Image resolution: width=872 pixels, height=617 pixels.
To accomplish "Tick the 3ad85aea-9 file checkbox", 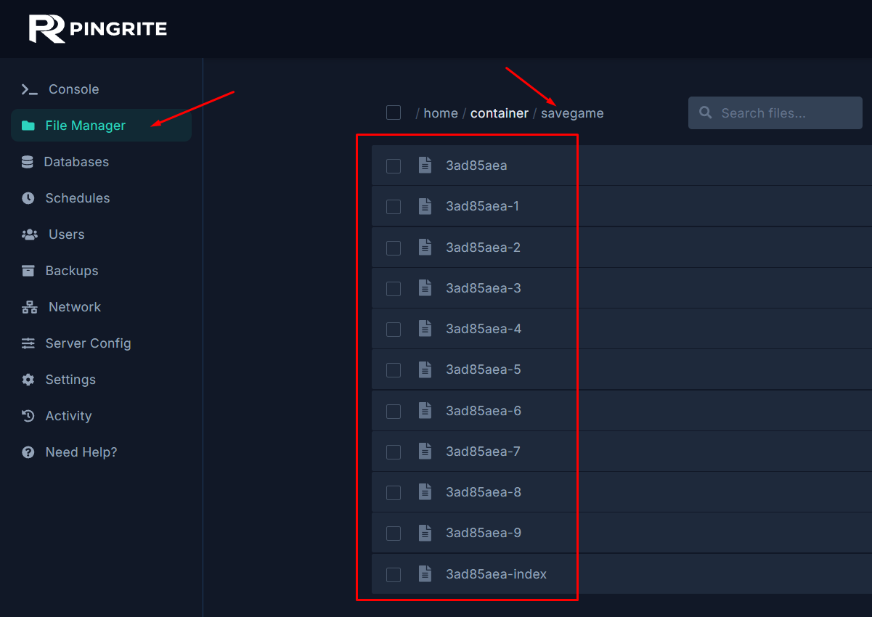I will click(x=394, y=534).
